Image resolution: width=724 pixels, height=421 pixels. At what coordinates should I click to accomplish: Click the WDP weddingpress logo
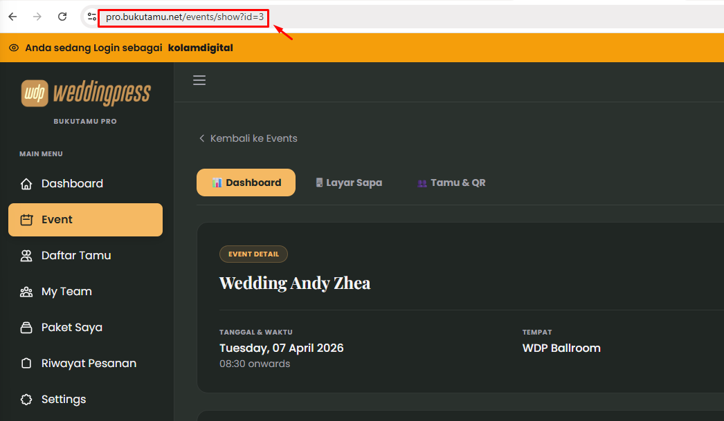[x=85, y=93]
